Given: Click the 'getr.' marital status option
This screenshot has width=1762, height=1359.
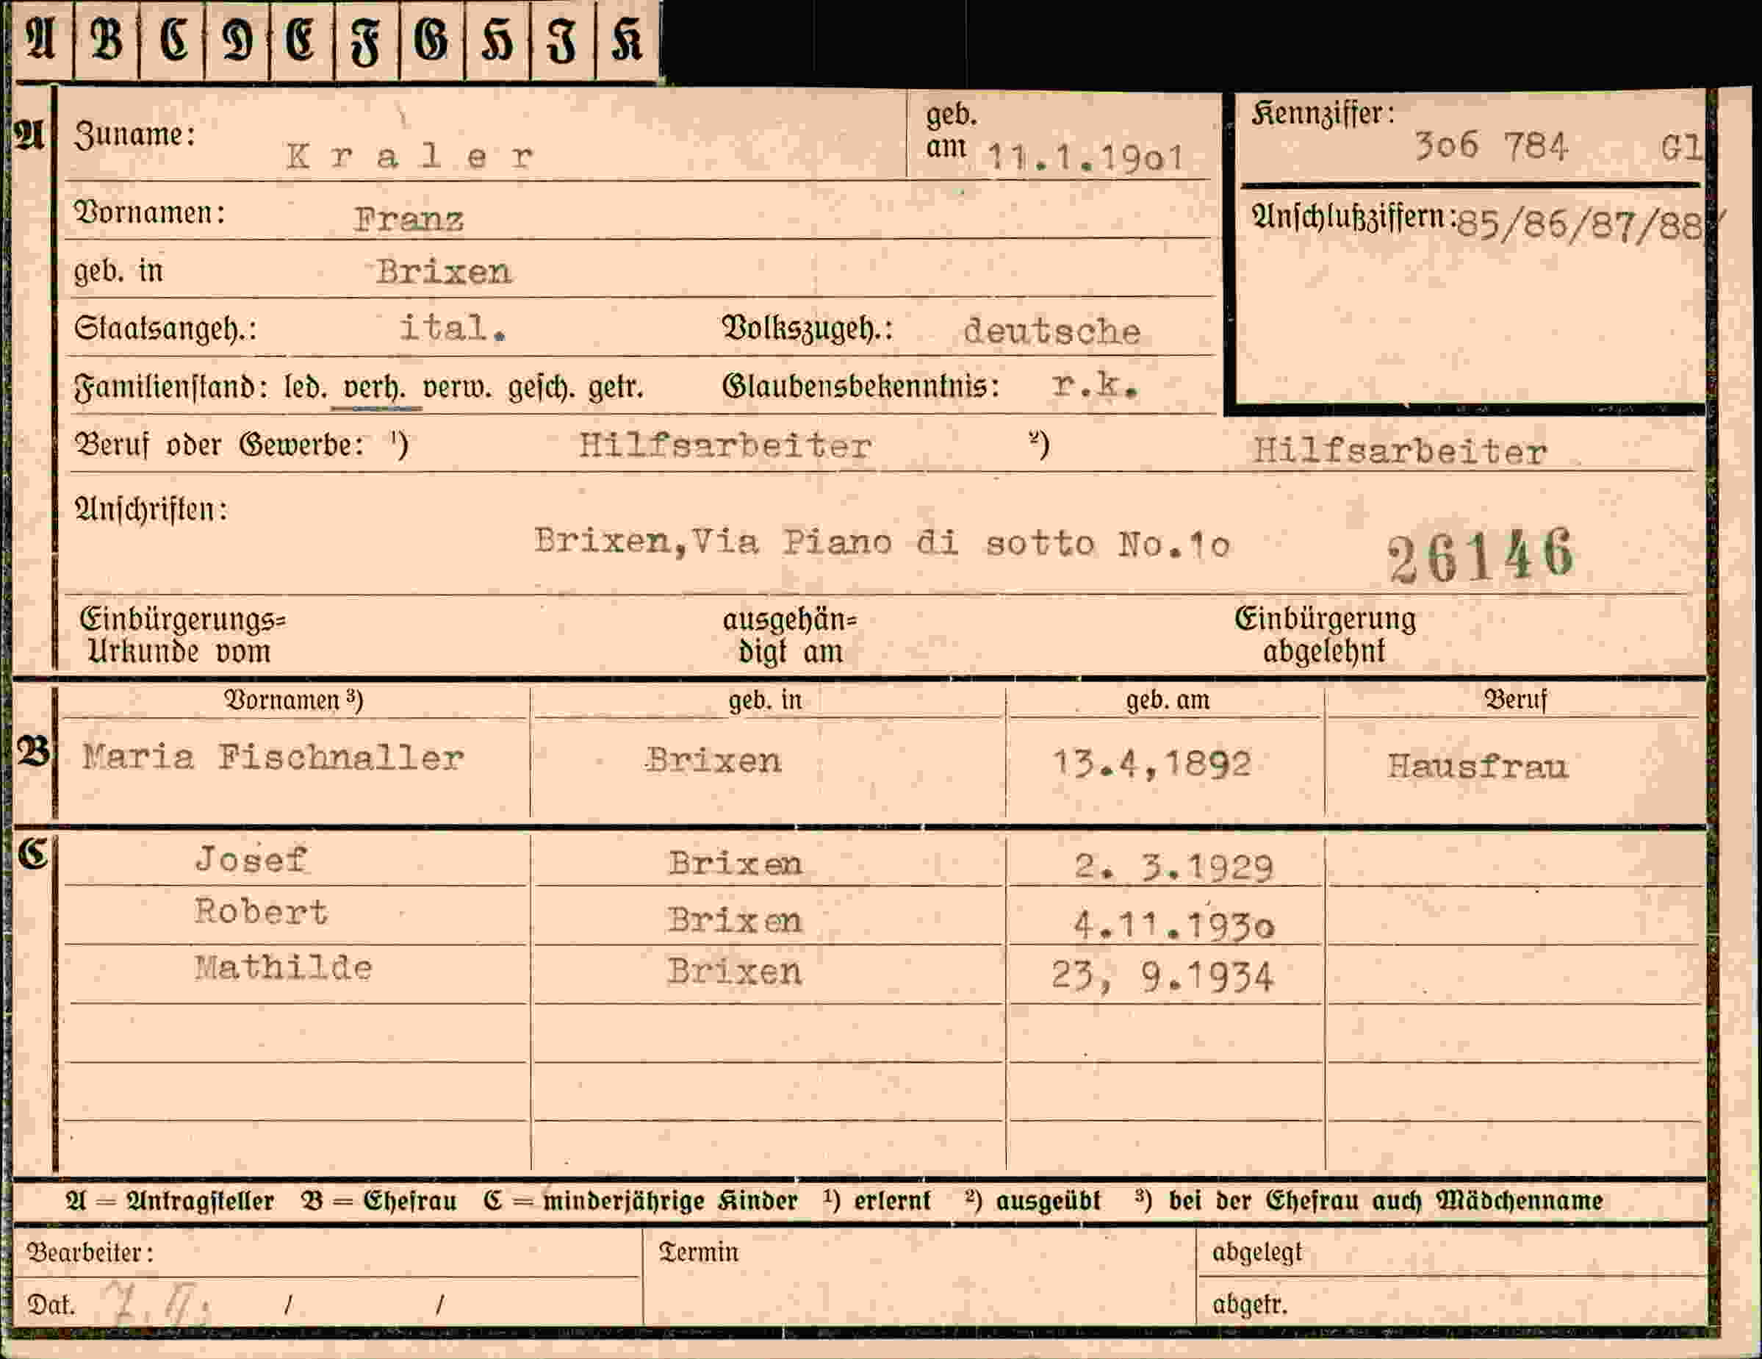Looking at the screenshot, I should coord(616,388).
